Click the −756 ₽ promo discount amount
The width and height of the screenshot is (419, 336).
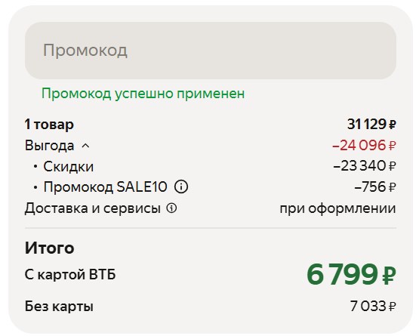coord(375,186)
